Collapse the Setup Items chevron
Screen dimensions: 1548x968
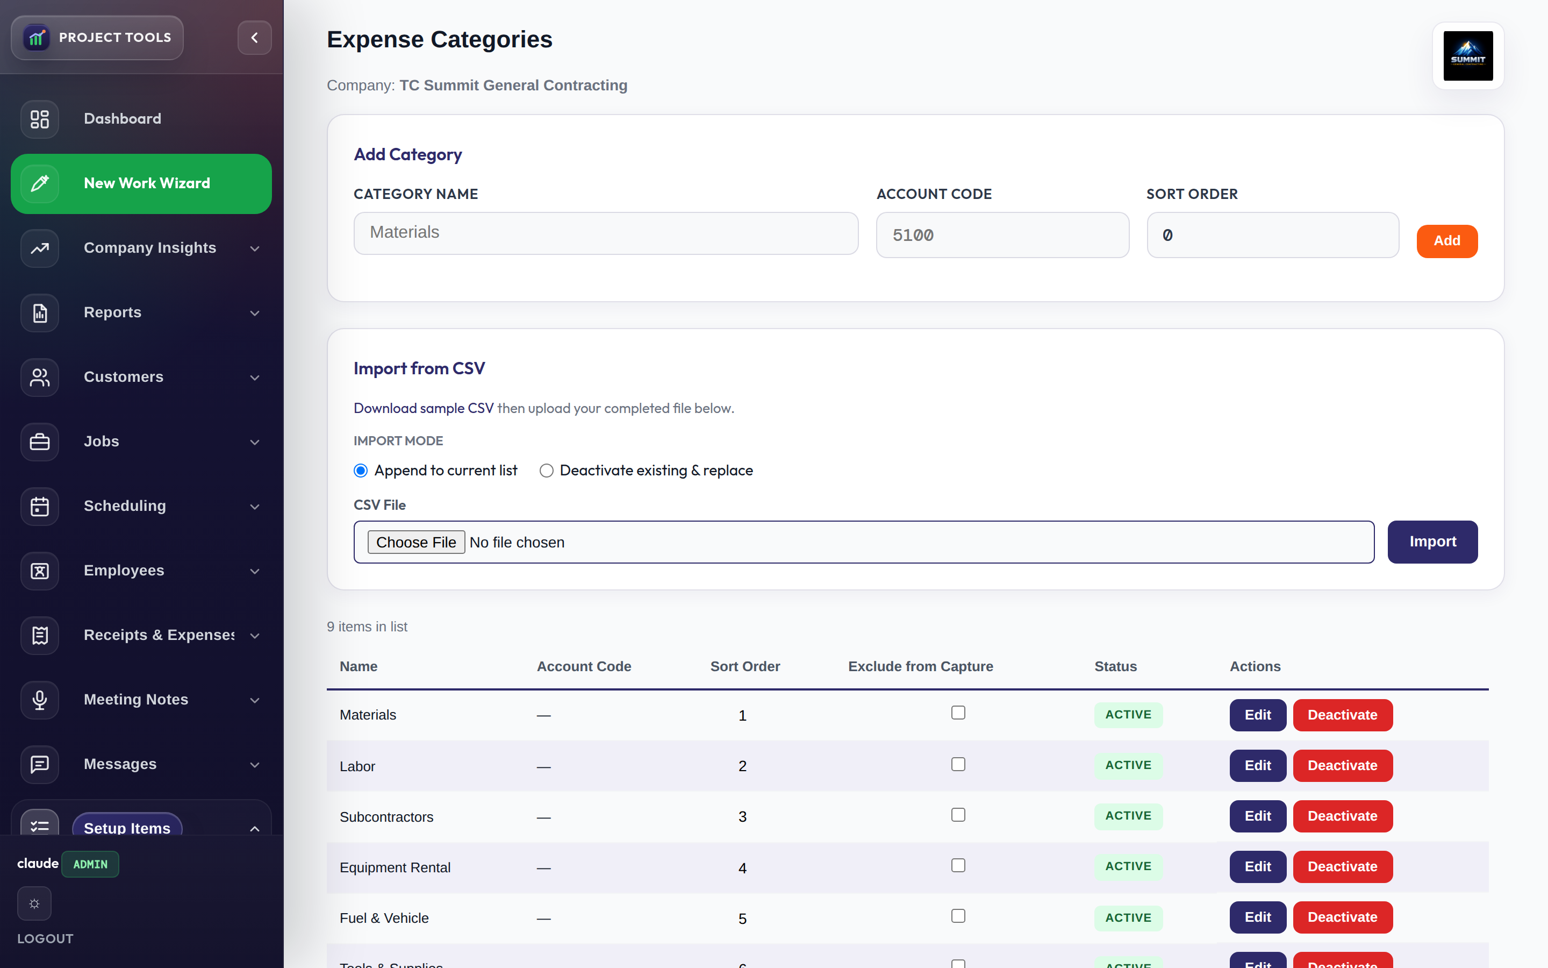(255, 828)
